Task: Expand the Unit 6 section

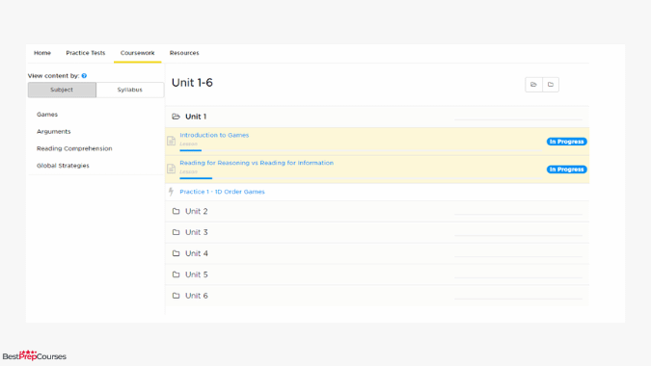Action: click(x=377, y=296)
